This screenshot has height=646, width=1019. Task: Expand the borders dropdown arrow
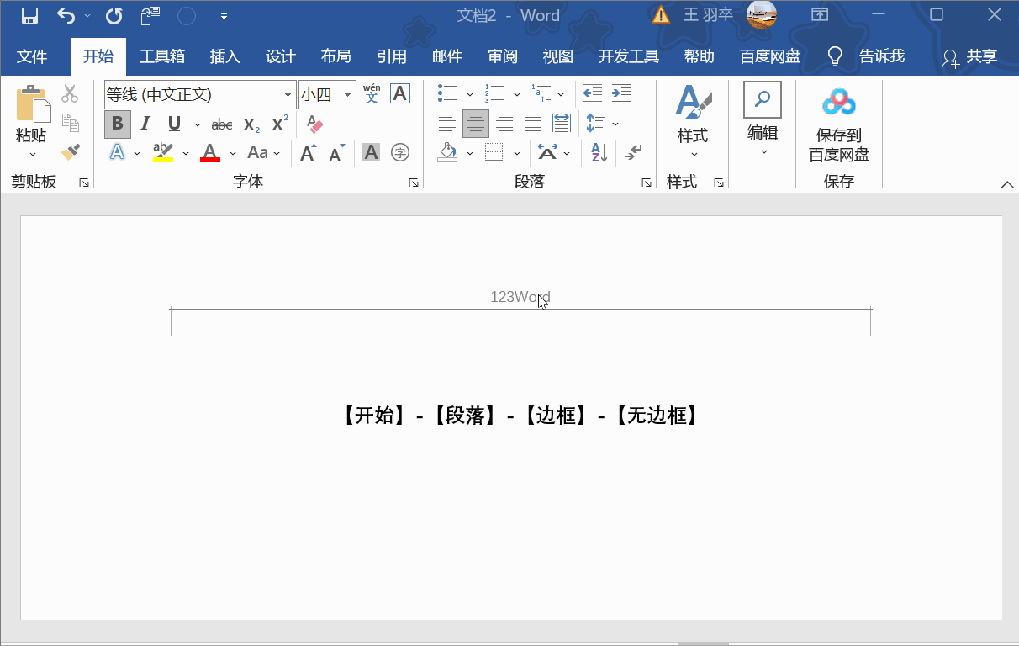coord(516,153)
